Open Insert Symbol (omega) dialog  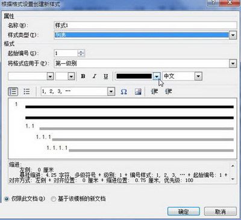[124, 92]
